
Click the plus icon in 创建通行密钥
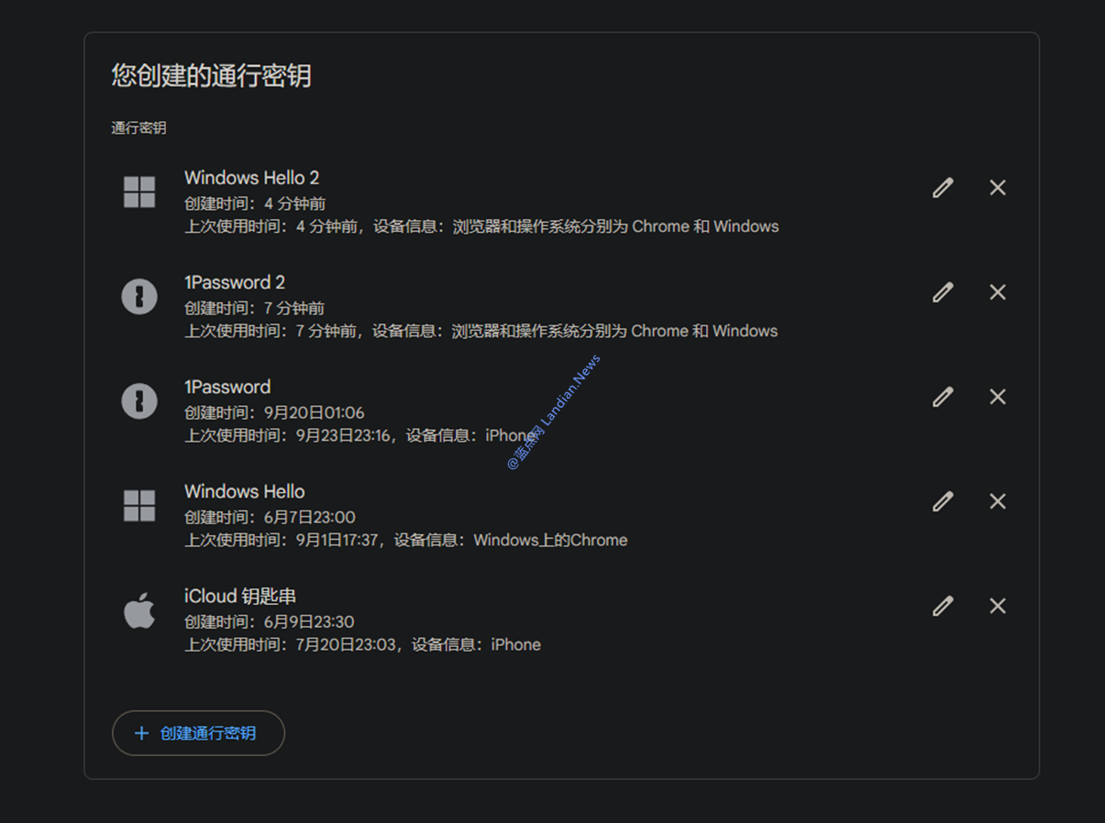point(141,733)
